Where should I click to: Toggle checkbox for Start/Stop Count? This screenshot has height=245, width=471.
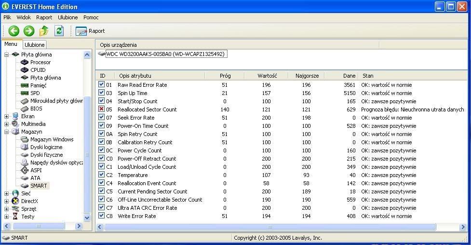[x=102, y=101]
